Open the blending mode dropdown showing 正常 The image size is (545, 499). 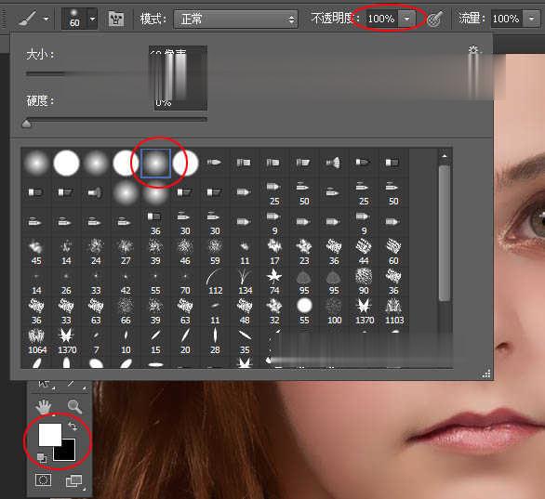coord(235,19)
